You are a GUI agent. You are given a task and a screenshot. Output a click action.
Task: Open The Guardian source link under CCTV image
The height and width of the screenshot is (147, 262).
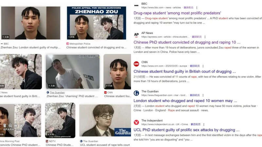(57, 92)
